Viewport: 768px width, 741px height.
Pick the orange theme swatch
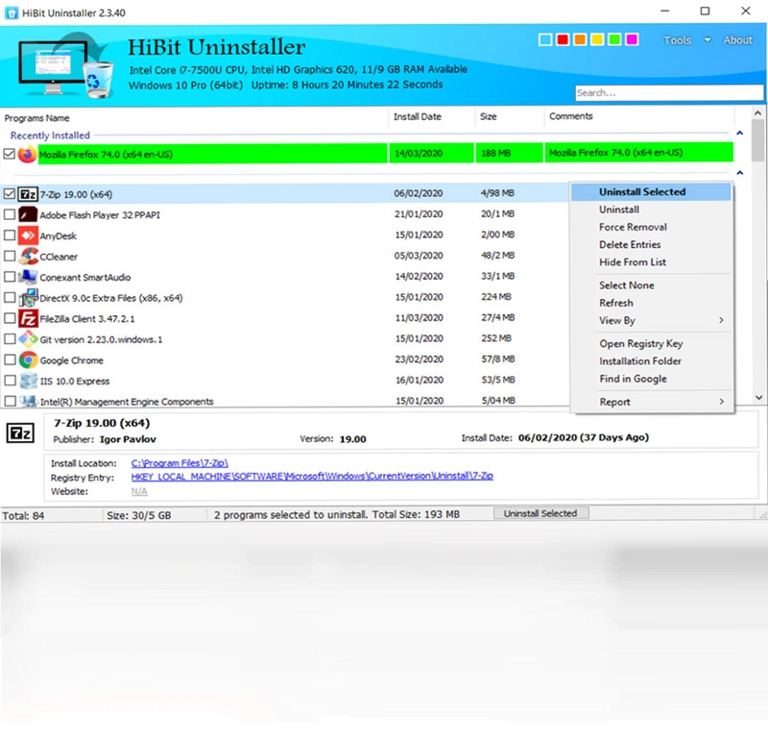(580, 39)
